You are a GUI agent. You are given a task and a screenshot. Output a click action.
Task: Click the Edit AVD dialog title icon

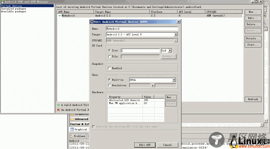coord(92,22)
